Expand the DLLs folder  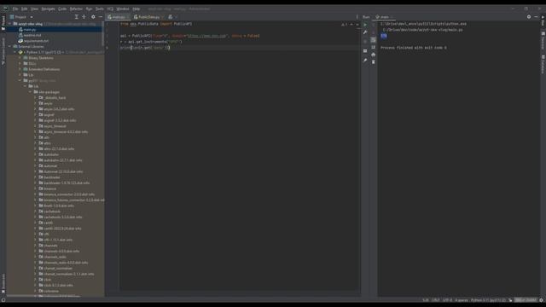click(20, 63)
